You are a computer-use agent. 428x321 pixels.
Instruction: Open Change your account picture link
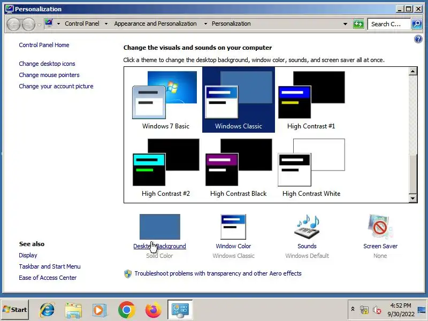56,86
